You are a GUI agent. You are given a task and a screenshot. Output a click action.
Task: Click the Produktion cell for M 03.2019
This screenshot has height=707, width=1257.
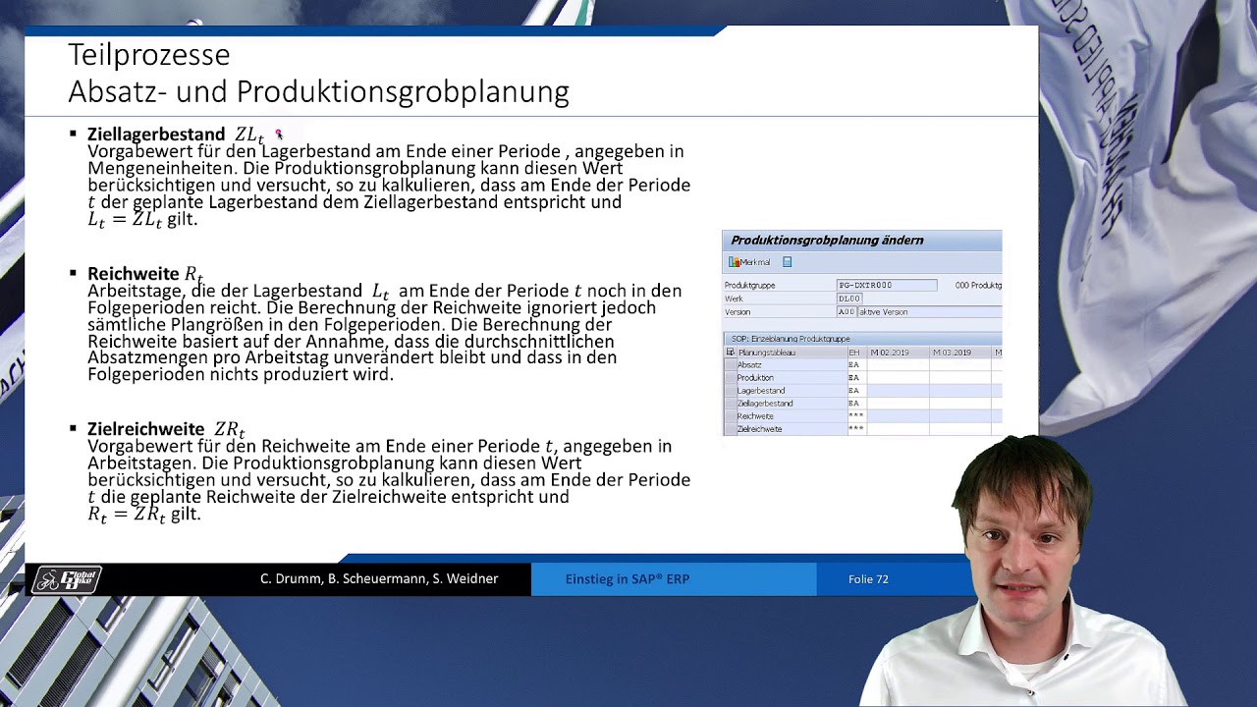click(960, 378)
